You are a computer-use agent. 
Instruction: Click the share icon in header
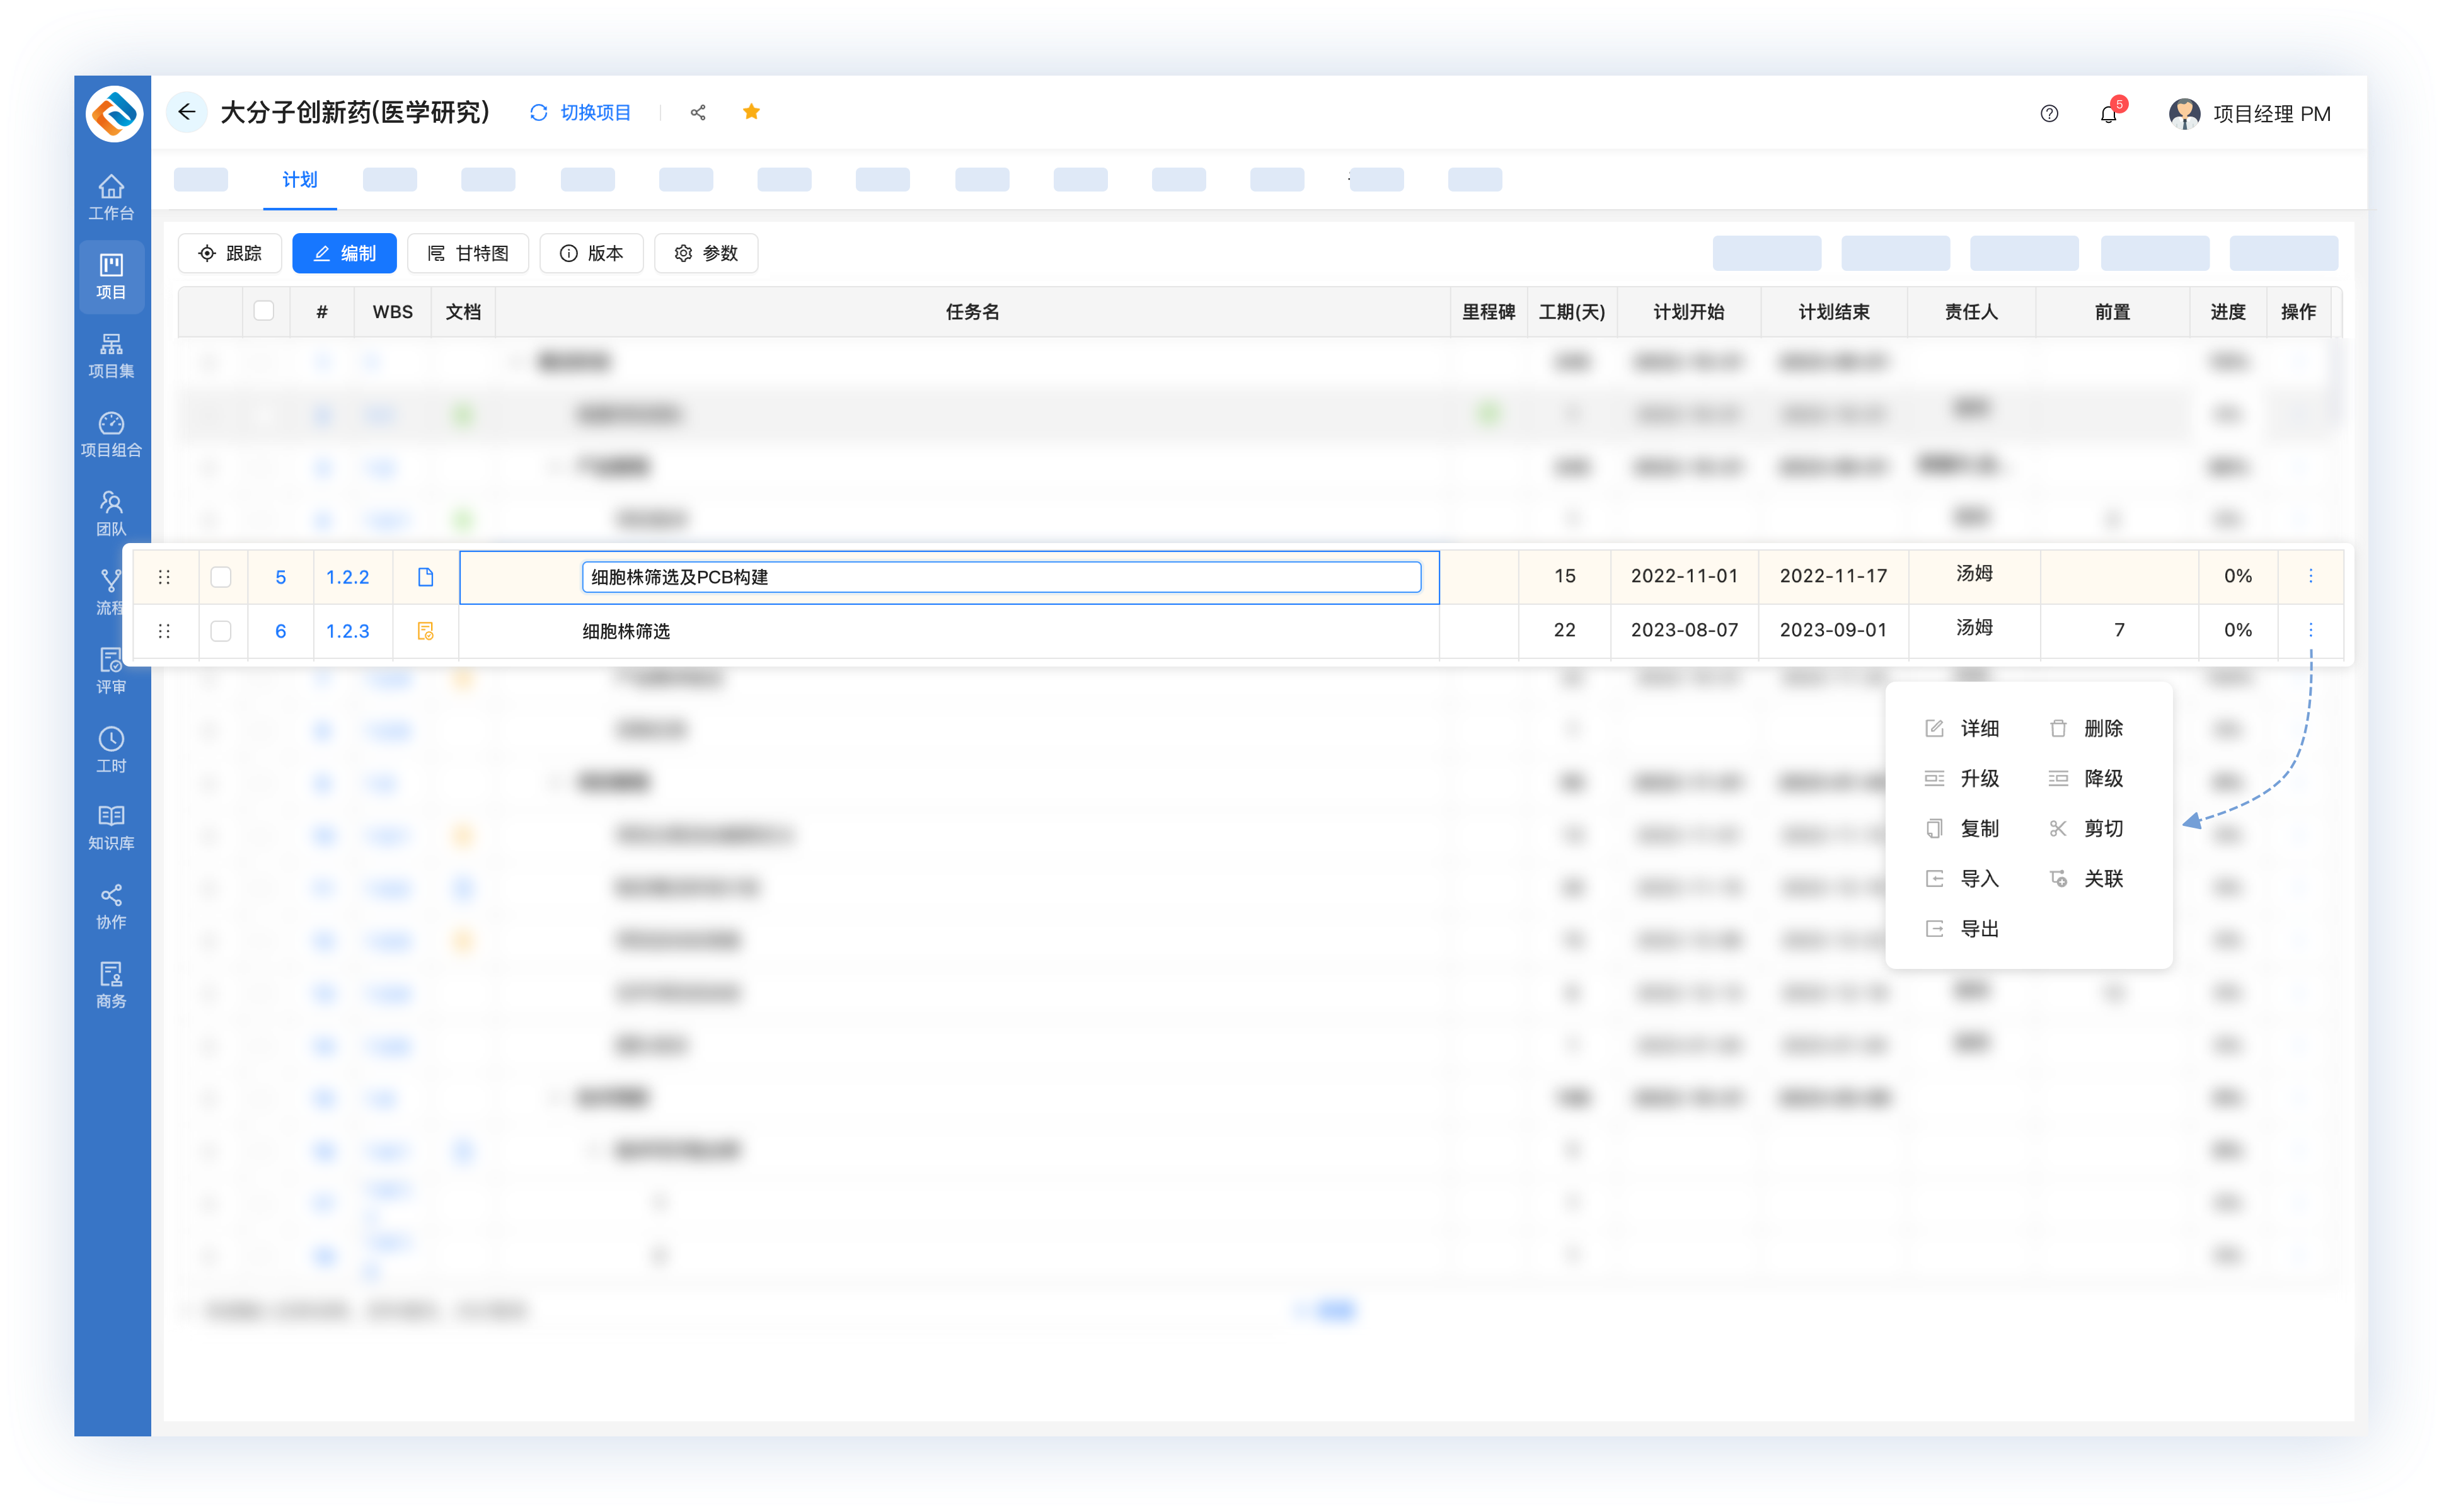(698, 113)
